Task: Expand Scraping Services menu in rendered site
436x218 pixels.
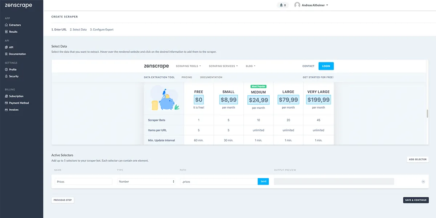Action: (223, 66)
